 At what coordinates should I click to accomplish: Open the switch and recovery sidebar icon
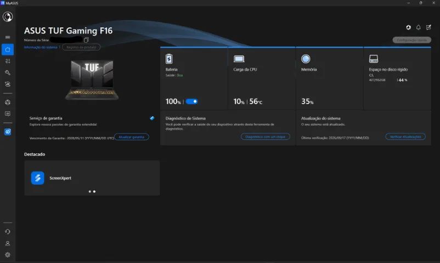coord(8,84)
